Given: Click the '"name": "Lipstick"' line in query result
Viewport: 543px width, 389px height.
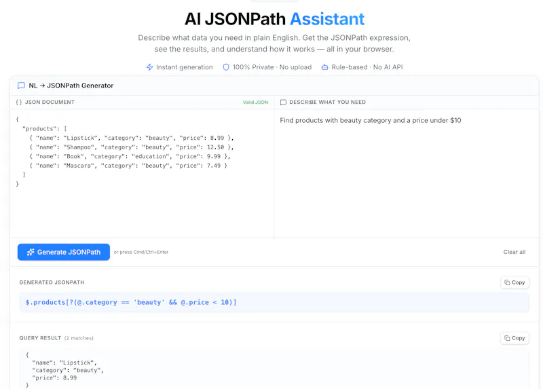Looking at the screenshot, I should [x=64, y=363].
